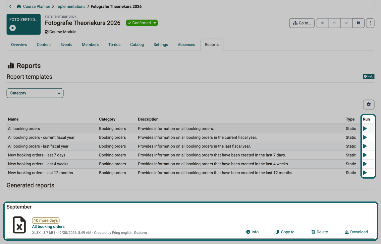Open the Members tab
This screenshot has height=244, width=381.
[x=90, y=44]
